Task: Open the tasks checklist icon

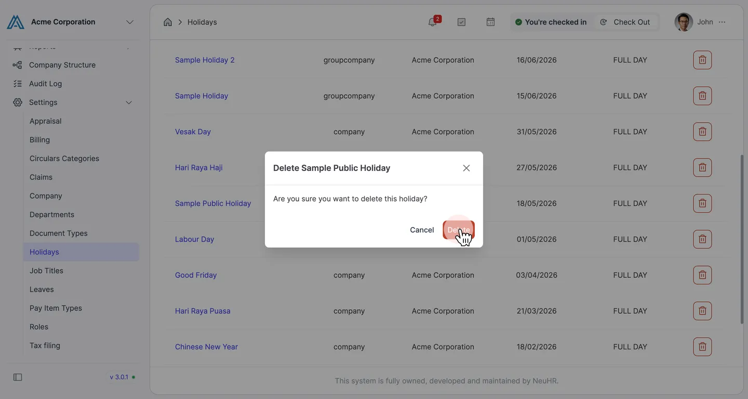Action: (x=461, y=22)
